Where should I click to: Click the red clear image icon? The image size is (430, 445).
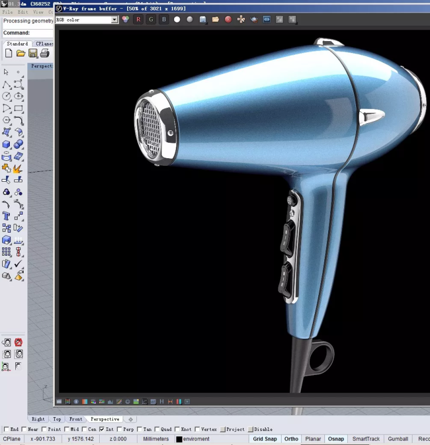click(228, 20)
